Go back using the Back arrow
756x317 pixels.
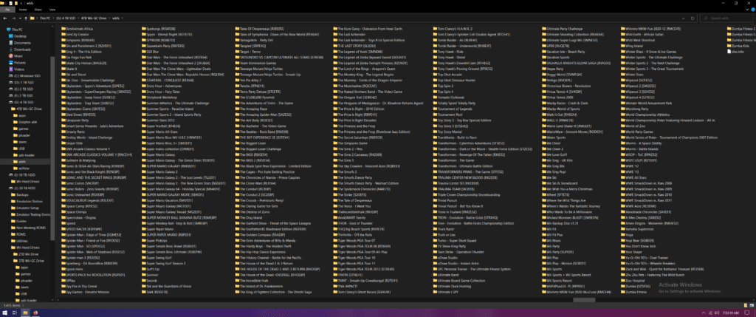click(5, 18)
